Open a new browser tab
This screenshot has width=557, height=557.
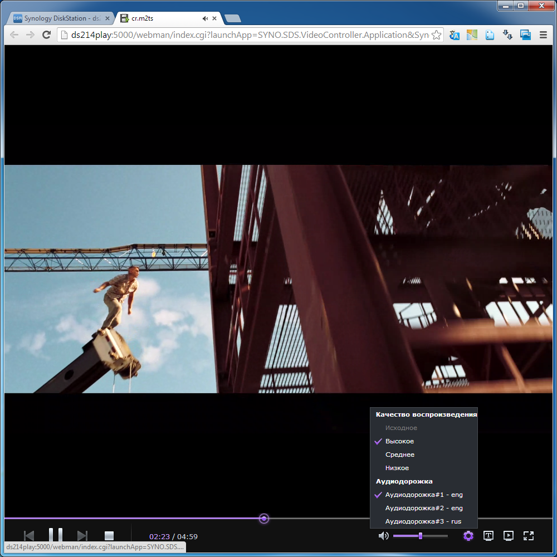[x=233, y=18]
